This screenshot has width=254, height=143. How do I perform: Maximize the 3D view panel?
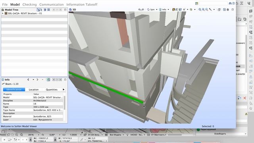233,10
